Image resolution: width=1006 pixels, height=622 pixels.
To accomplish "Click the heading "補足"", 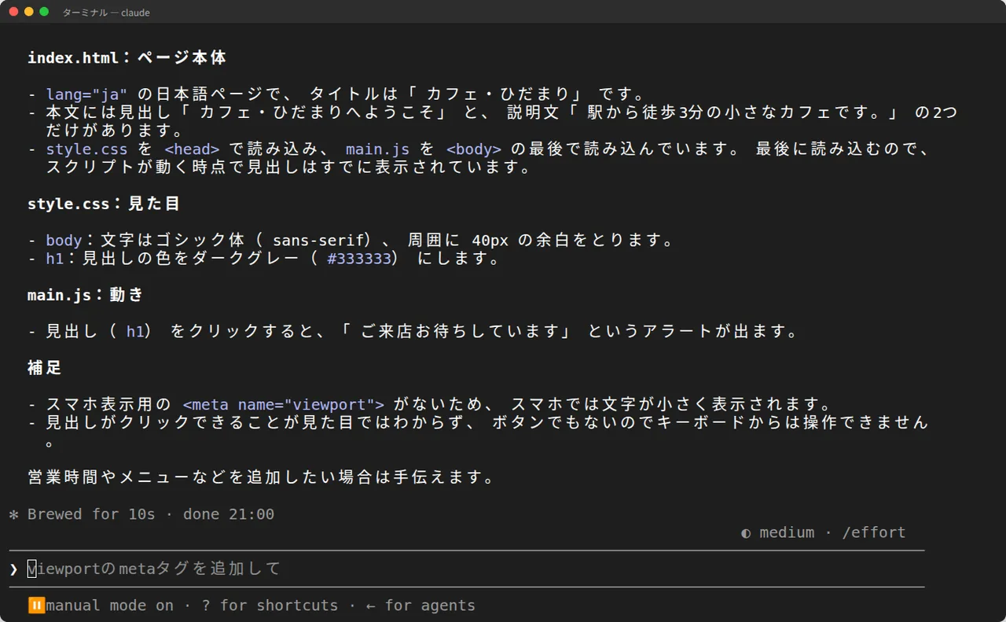I will (45, 368).
